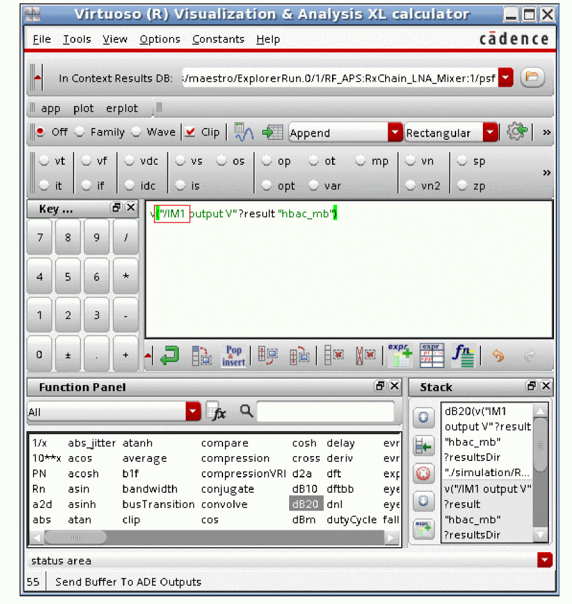
Task: Expand the status area dropdown arrow
Action: [x=545, y=560]
